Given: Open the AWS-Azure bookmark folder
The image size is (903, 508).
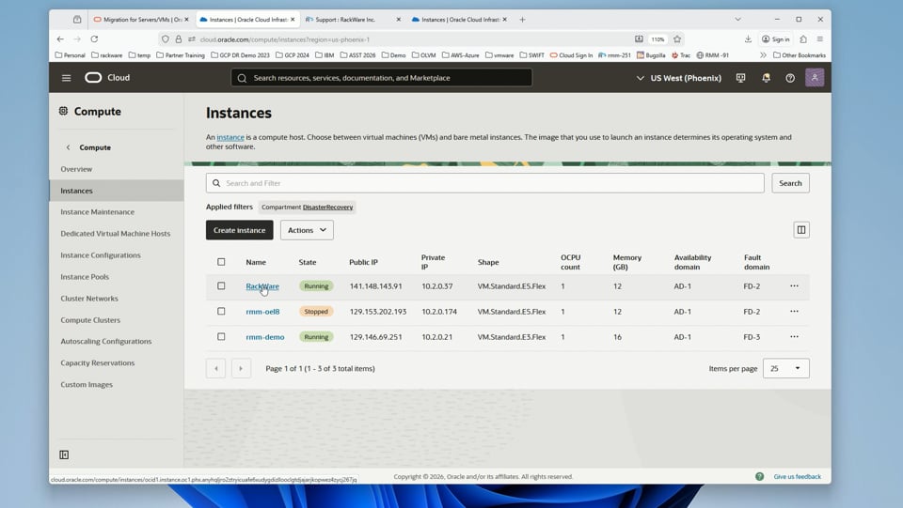Looking at the screenshot, I should [461, 55].
